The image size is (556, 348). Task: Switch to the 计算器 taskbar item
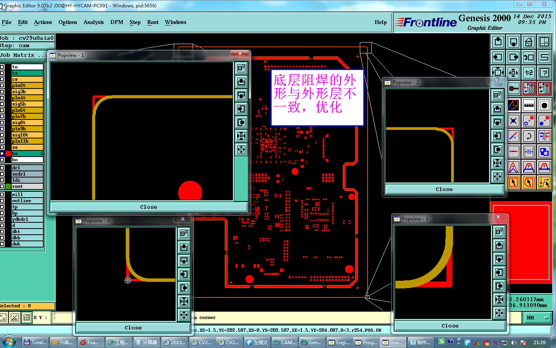[146, 342]
